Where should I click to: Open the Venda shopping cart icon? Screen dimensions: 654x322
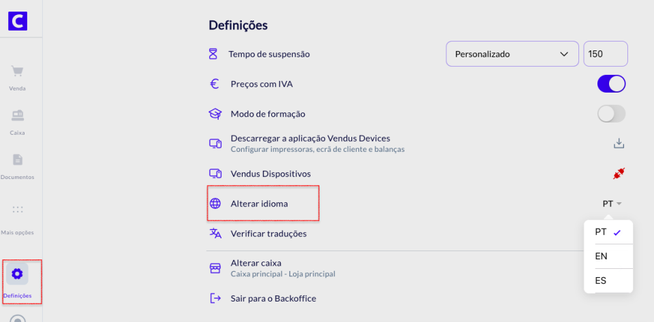click(x=18, y=71)
